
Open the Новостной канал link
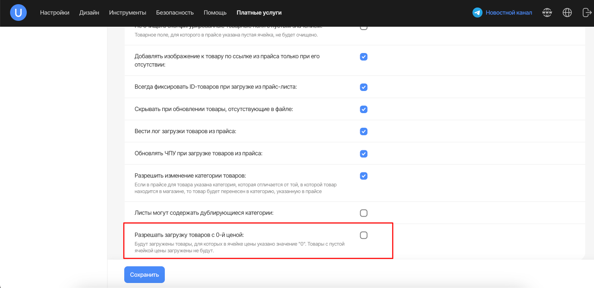[509, 13]
